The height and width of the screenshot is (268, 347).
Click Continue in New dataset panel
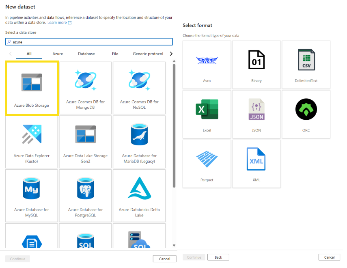coord(17,259)
